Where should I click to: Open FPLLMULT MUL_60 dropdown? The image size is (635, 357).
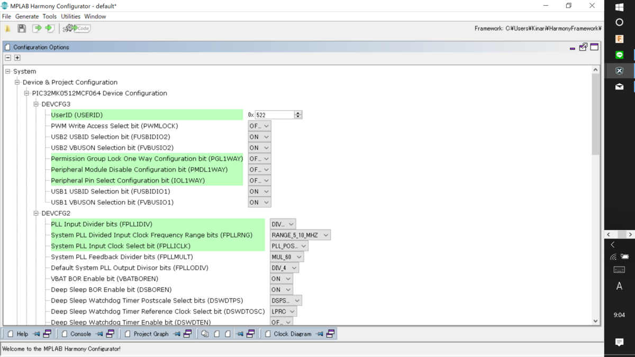pos(287,257)
